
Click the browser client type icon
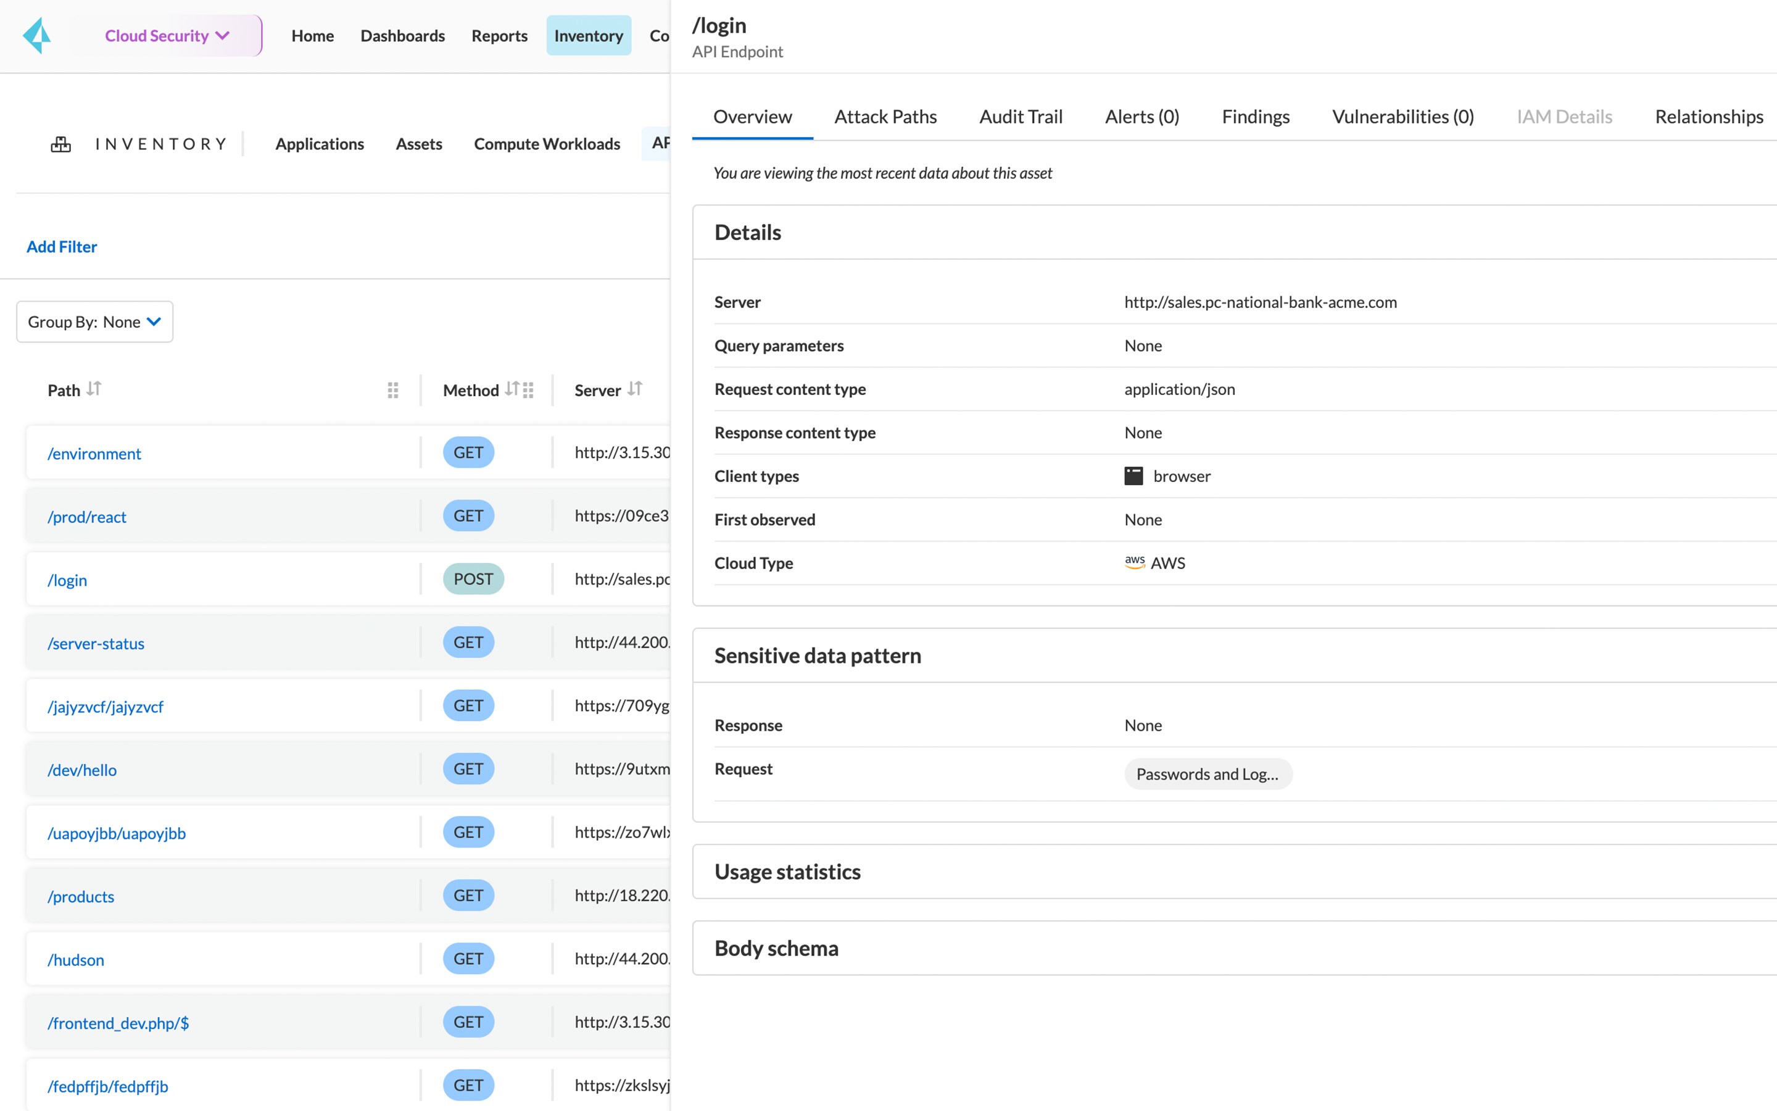1133,475
